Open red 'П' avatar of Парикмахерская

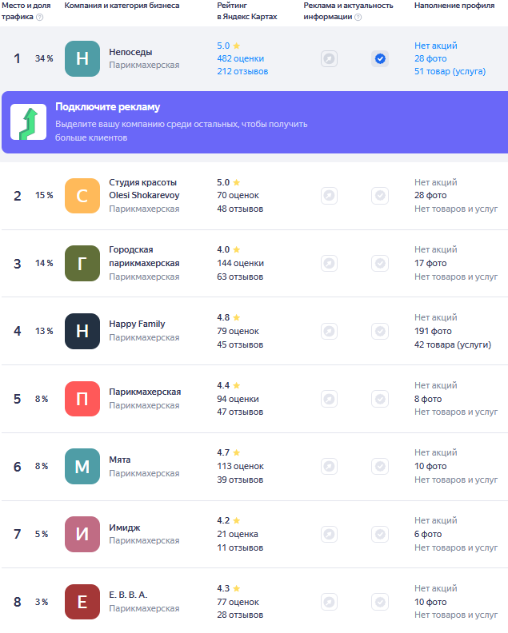[82, 399]
